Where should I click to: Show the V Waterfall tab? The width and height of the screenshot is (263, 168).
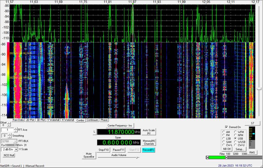coord(53,120)
